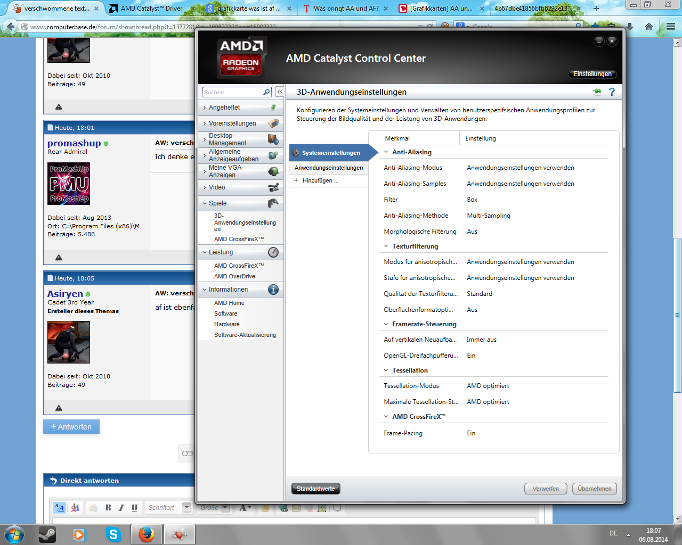682x545 pixels.
Task: Click the Angeheftet pin icon
Action: point(273,108)
